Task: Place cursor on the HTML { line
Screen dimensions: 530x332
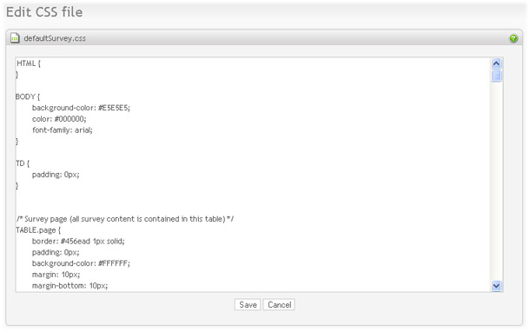Action: [x=29, y=63]
